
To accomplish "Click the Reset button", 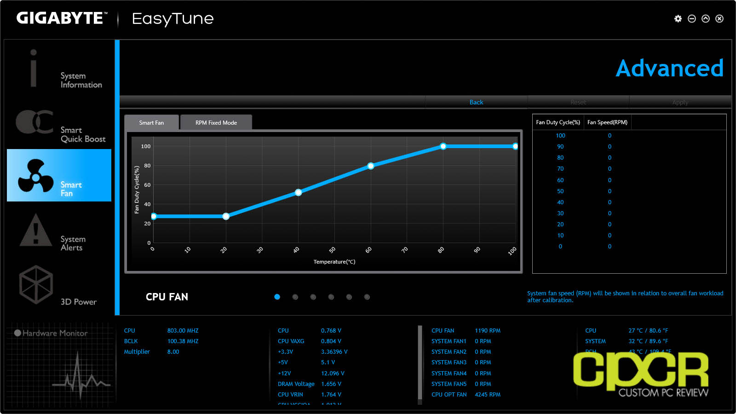I will click(x=578, y=102).
